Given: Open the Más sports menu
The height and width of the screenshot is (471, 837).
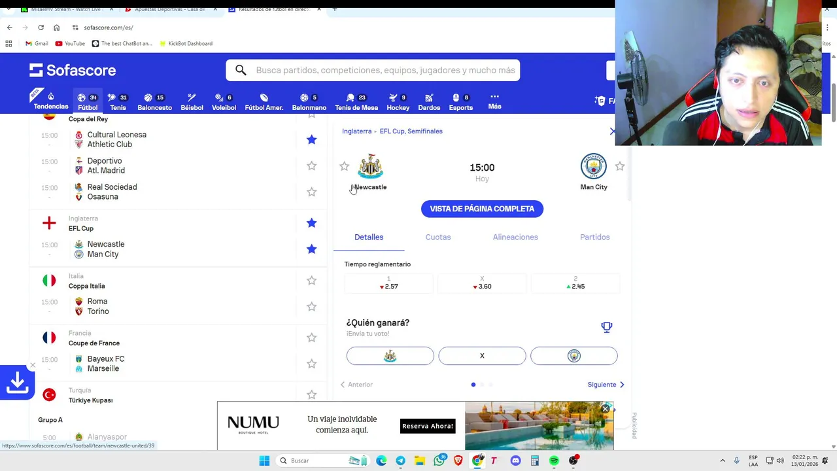Looking at the screenshot, I should [x=494, y=101].
